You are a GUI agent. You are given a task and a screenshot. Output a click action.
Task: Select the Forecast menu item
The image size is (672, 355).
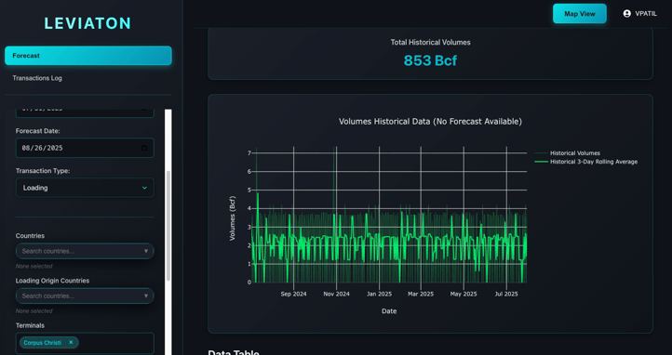tap(88, 56)
